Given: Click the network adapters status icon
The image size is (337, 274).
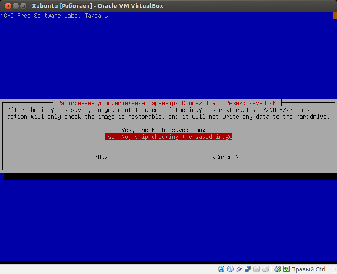Looking at the screenshot, I should (x=248, y=269).
